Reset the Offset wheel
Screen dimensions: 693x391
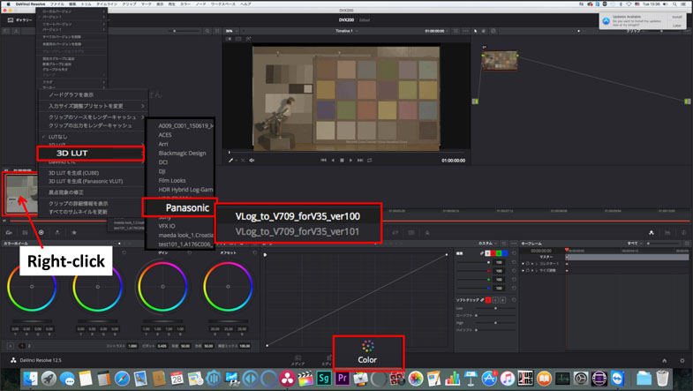pyautogui.click(x=254, y=252)
